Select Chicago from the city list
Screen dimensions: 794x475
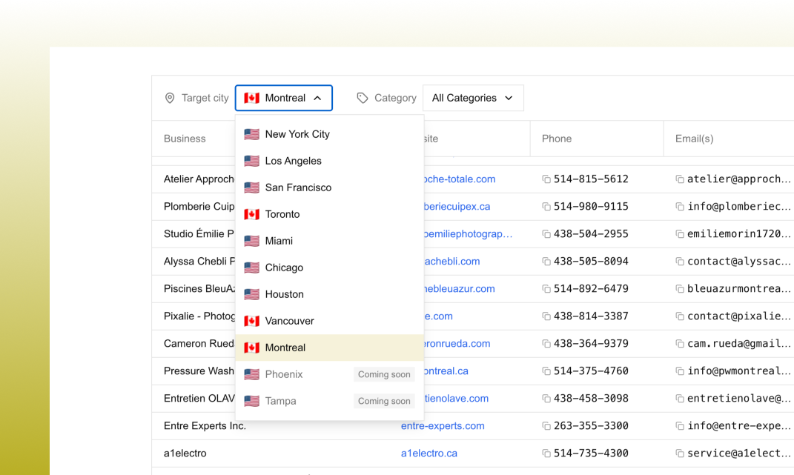283,268
